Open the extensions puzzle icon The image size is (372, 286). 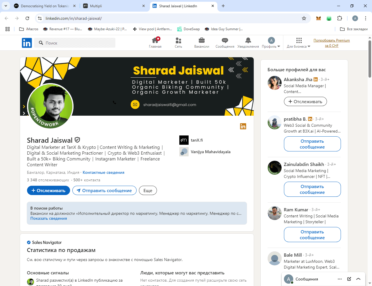[339, 18]
